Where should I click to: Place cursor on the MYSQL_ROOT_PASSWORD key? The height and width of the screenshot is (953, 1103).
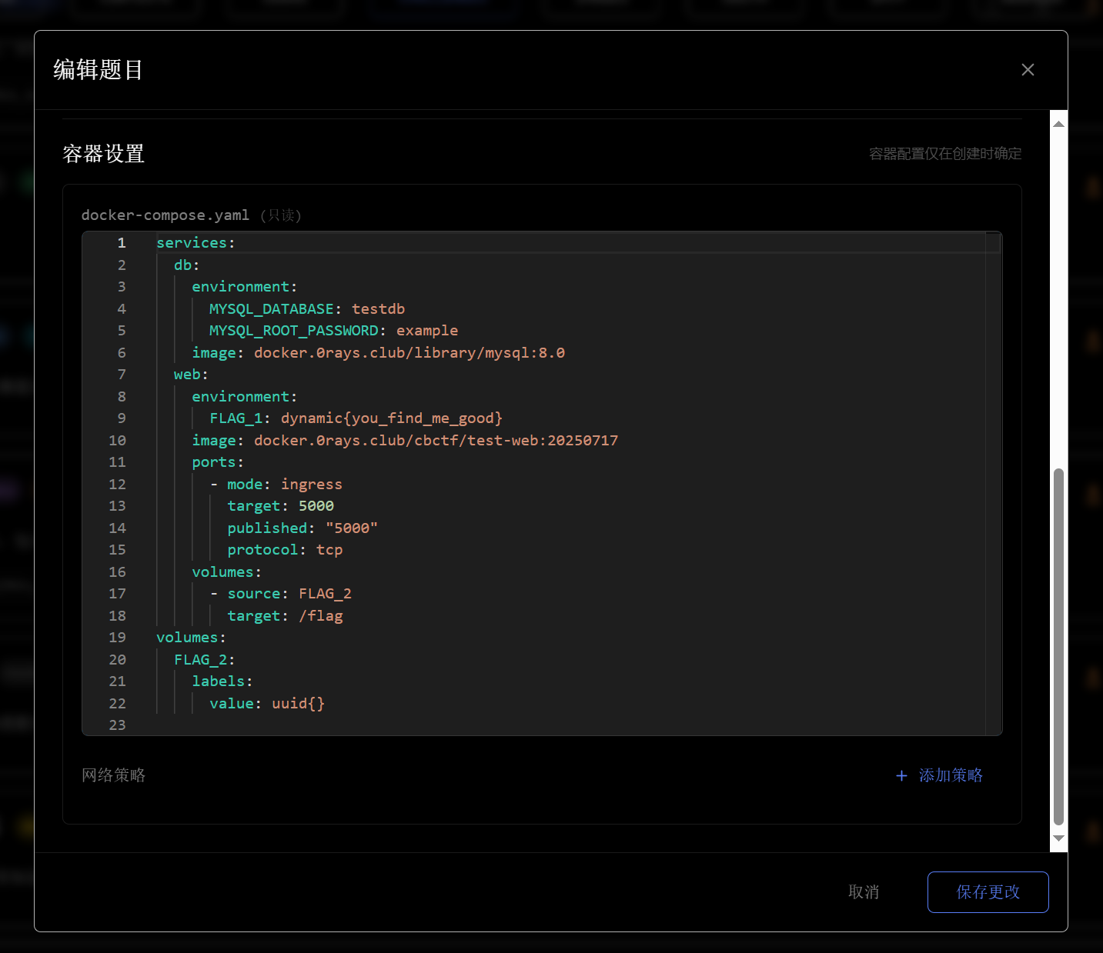(294, 331)
